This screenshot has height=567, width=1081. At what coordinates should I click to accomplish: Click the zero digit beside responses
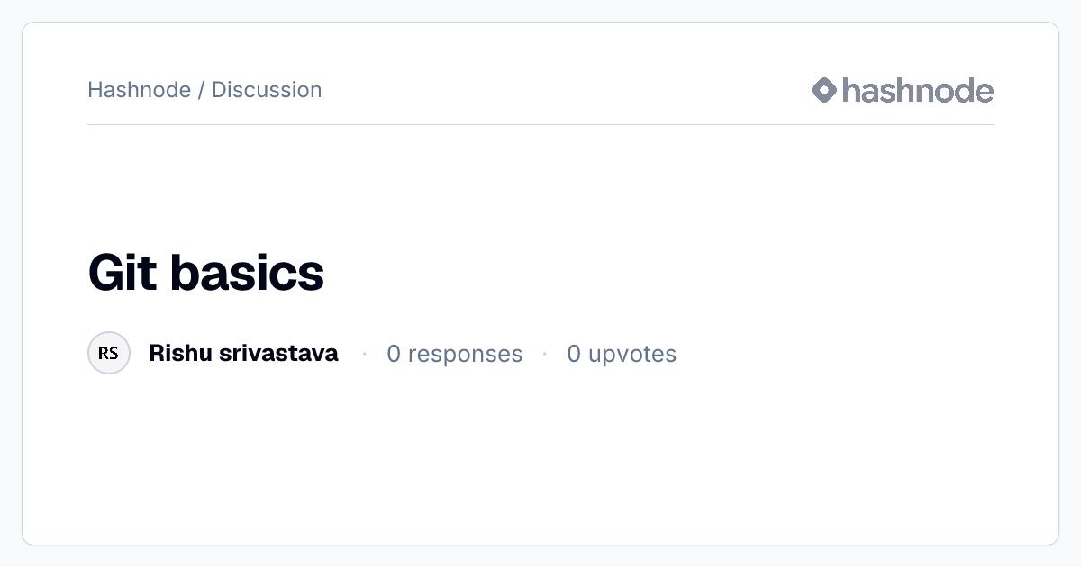[x=394, y=354]
